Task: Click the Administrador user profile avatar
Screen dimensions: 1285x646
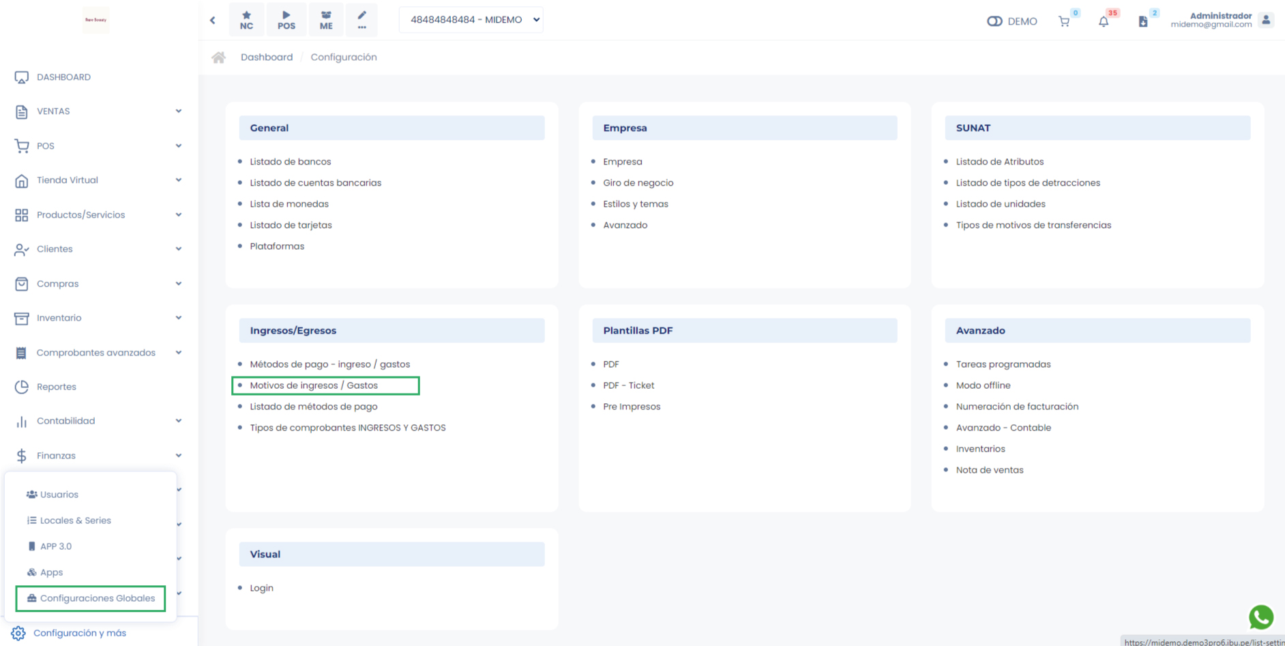Action: (1266, 20)
